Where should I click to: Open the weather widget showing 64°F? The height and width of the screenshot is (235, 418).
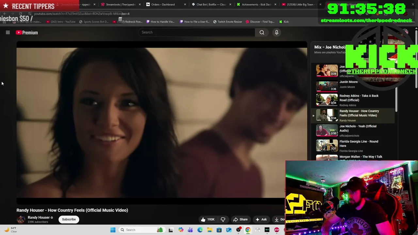10,230
